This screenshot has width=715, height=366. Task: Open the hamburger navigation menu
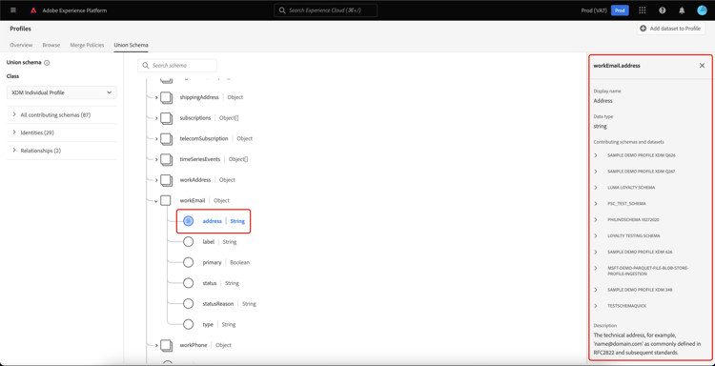point(13,10)
